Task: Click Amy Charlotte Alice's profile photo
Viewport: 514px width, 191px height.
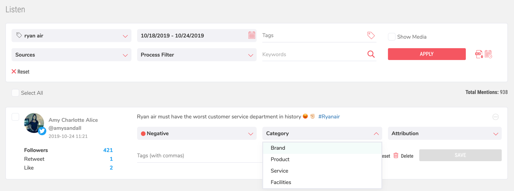Action: tap(34, 123)
